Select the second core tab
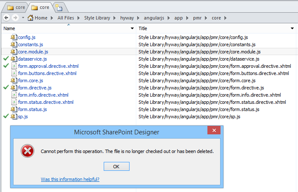This screenshot has height=192, width=298. pyautogui.click(x=40, y=7)
